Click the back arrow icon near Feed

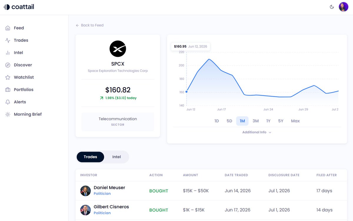[77, 25]
